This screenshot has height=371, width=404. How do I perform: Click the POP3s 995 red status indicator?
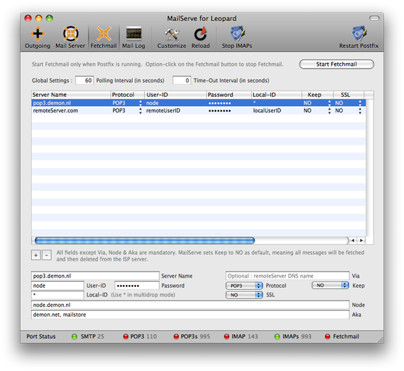[x=176, y=337]
